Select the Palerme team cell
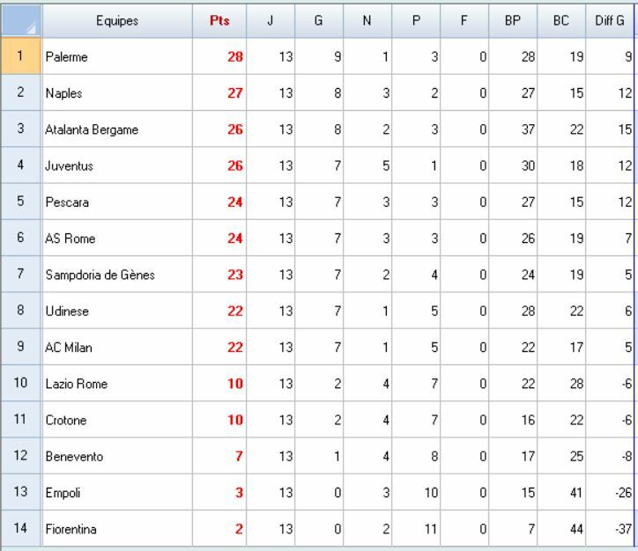The height and width of the screenshot is (551, 638). click(x=117, y=57)
